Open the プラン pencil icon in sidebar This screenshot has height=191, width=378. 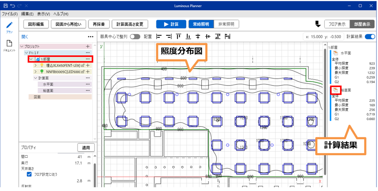point(9,25)
